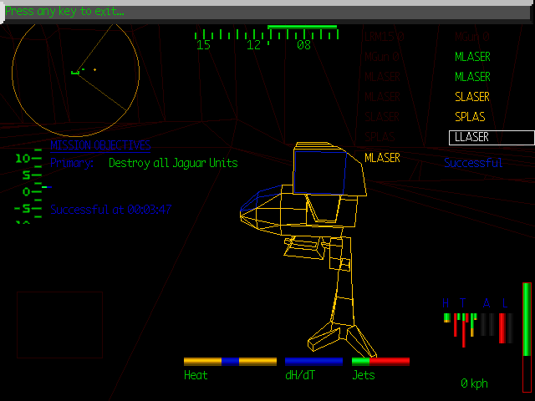Click the "Press any key to exit..." message
535x401 pixels.
(x=65, y=12)
